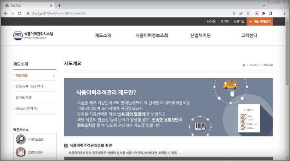290x161 pixels.
Task: Reload the current page
Action: click(19, 13)
